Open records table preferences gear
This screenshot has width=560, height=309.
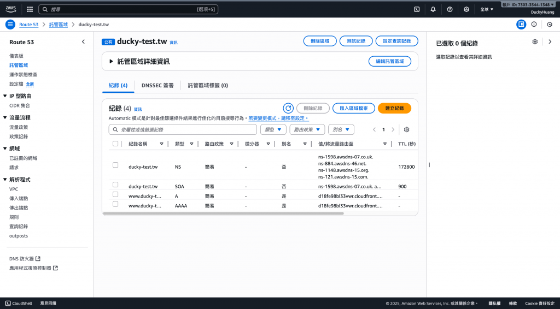(x=406, y=130)
